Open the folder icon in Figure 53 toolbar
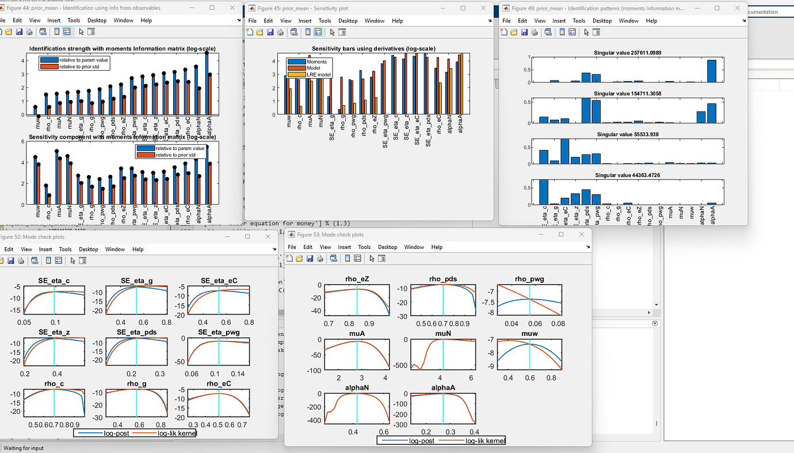 click(299, 258)
